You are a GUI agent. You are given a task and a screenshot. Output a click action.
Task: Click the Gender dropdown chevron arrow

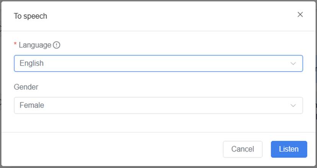tap(293, 105)
